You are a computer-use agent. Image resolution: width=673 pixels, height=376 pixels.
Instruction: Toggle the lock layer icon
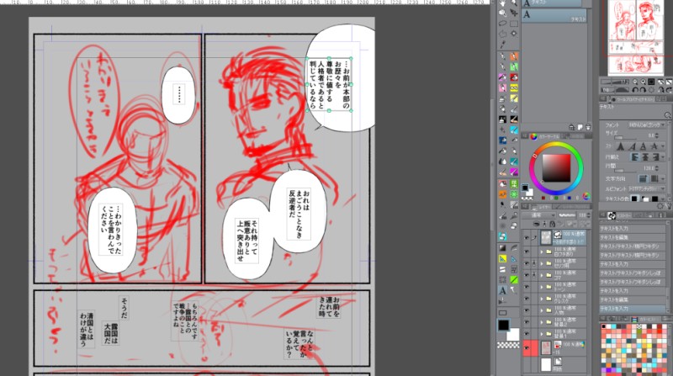tap(553, 224)
